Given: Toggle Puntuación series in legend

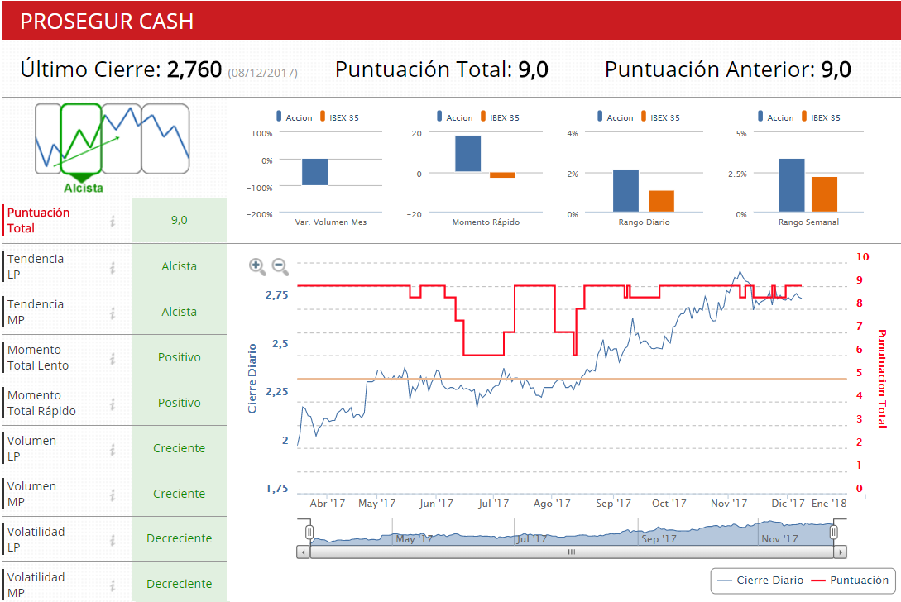Looking at the screenshot, I should (849, 580).
